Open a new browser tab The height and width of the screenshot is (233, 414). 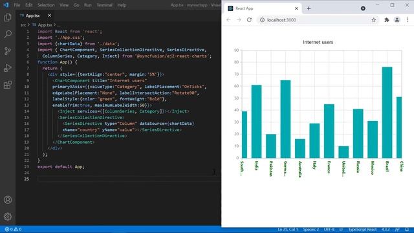[x=309, y=8]
